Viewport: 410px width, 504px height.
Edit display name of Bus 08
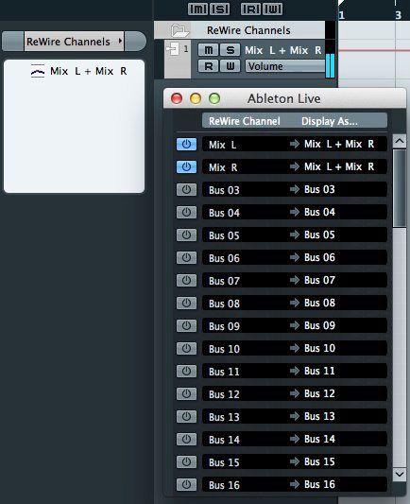pos(319,303)
